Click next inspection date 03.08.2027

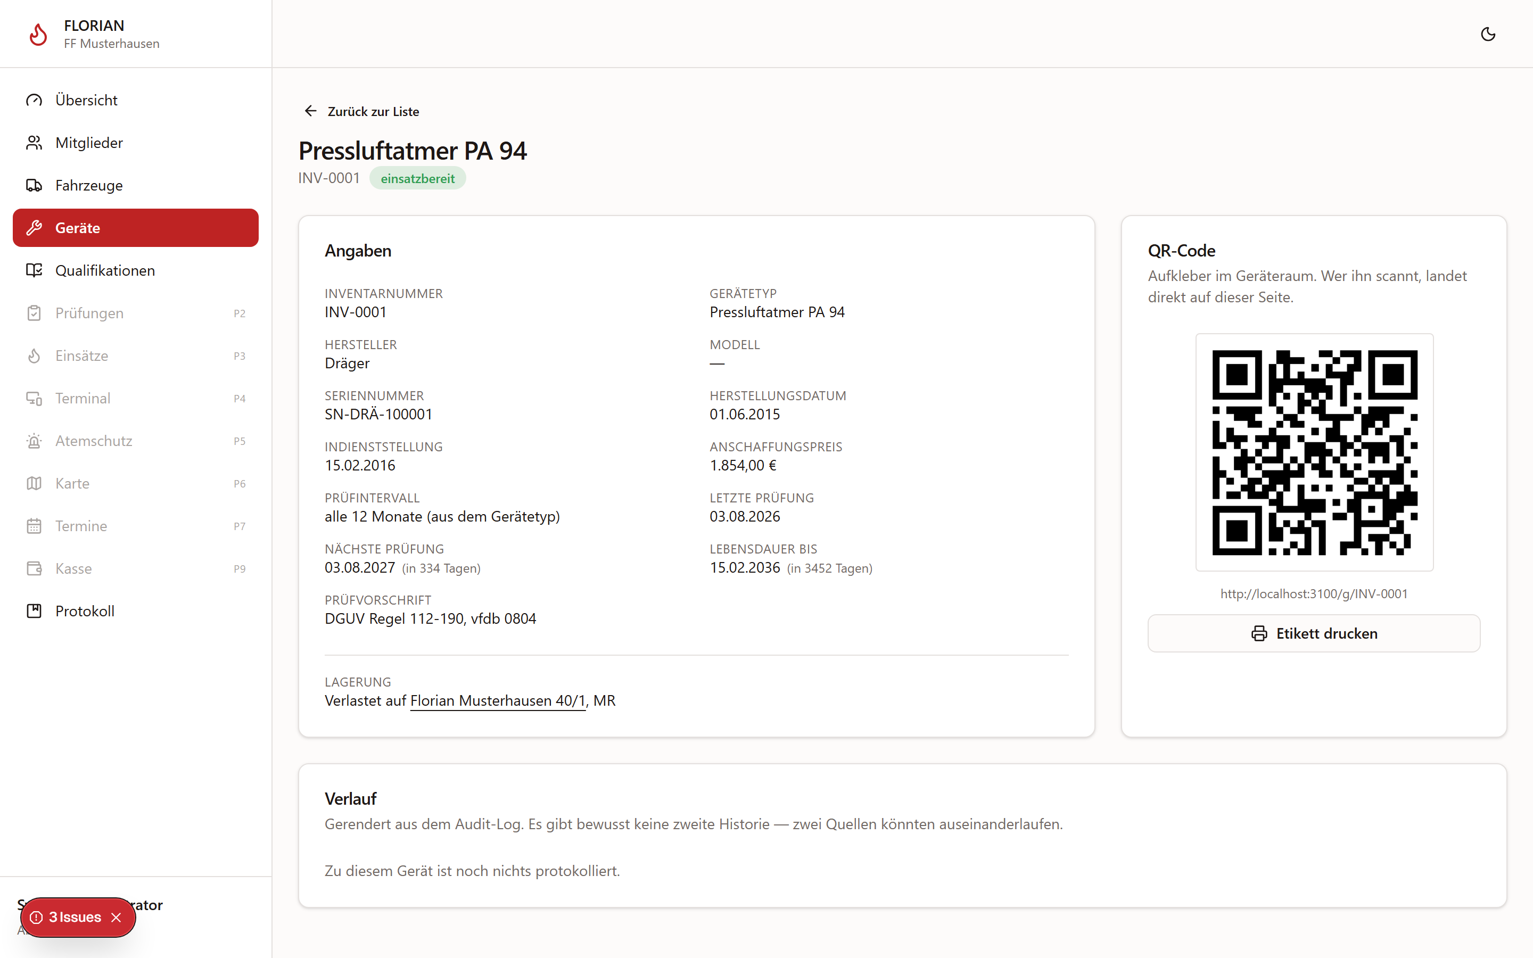(x=360, y=568)
